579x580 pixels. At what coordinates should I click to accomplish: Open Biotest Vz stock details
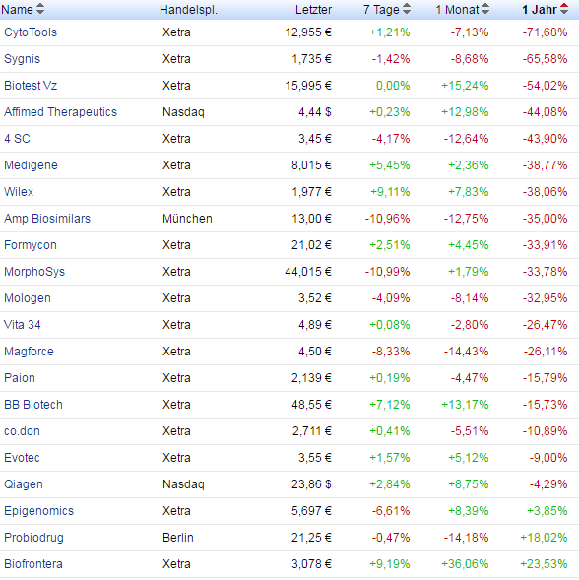pos(31,86)
